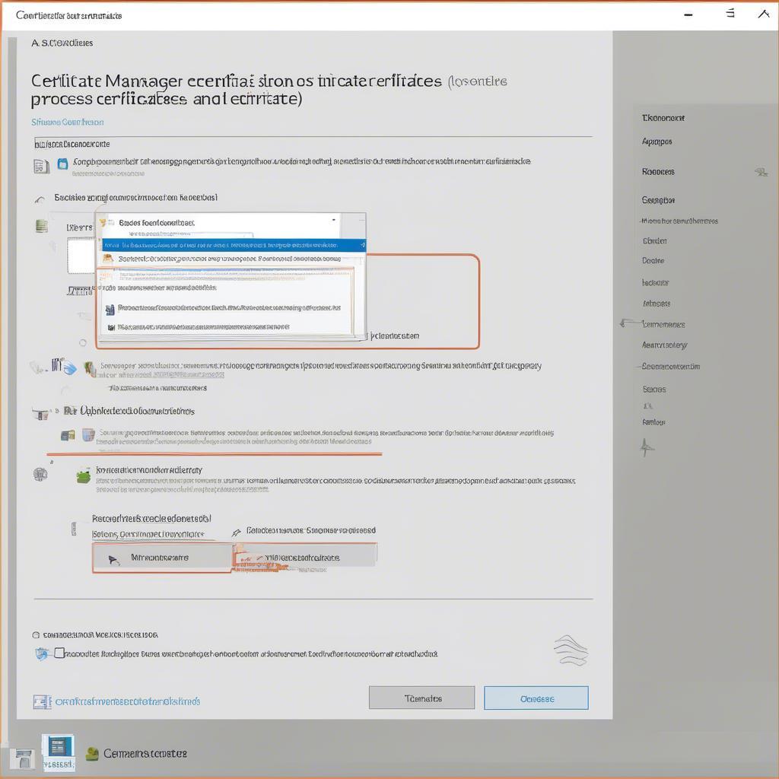Click the small pin icon above the gray buttons
Screen dimensions: 779x779
(x=236, y=532)
